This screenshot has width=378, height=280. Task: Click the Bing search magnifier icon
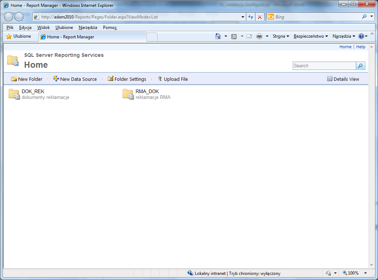coord(364,17)
